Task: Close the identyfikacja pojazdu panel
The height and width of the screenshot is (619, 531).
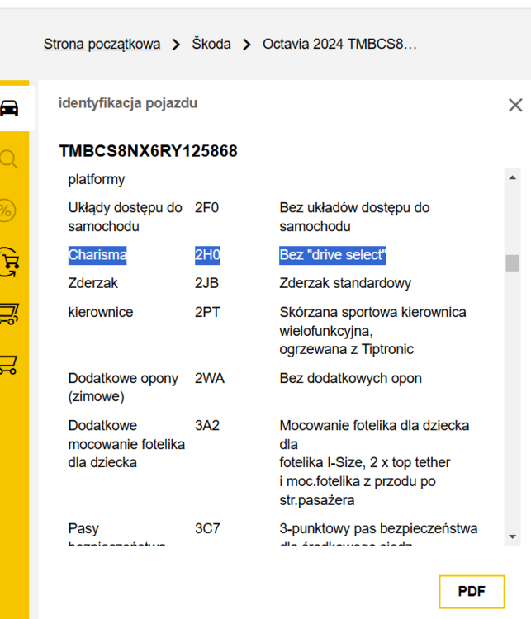Action: click(515, 105)
